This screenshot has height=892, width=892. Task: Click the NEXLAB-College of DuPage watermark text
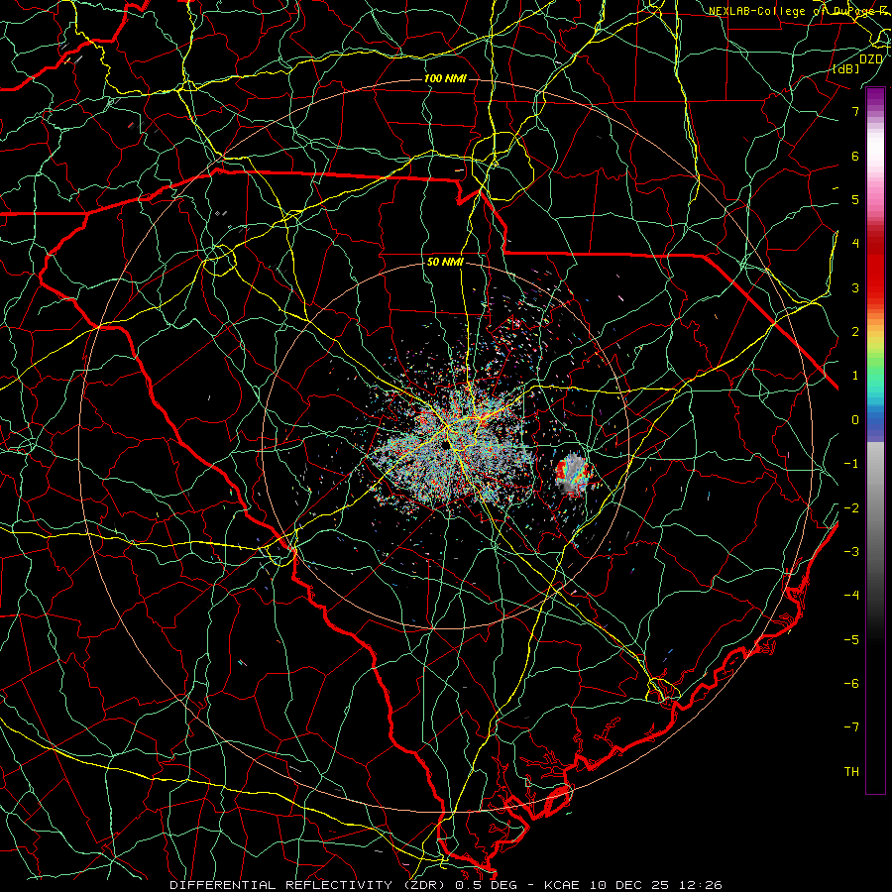[x=795, y=11]
